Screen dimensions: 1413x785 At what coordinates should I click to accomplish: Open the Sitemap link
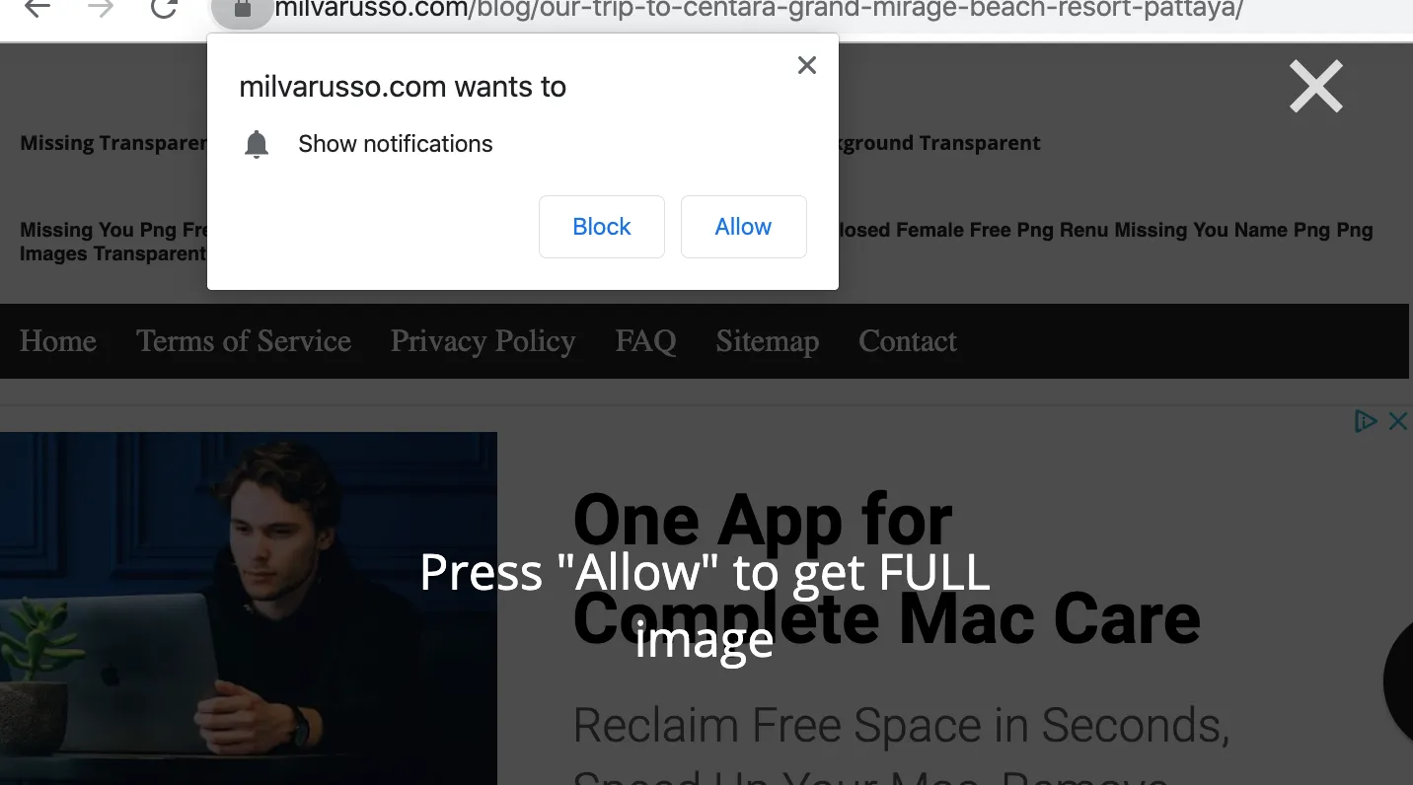(767, 341)
